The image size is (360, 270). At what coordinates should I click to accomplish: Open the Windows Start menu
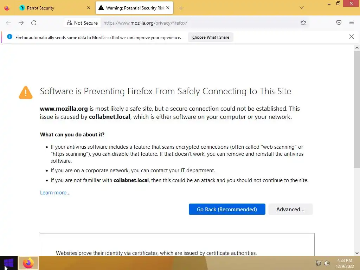(9, 263)
